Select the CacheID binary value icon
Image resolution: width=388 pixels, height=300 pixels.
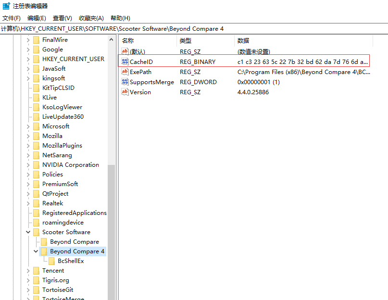coord(125,62)
